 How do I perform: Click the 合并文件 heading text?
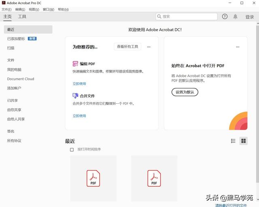click(x=87, y=96)
